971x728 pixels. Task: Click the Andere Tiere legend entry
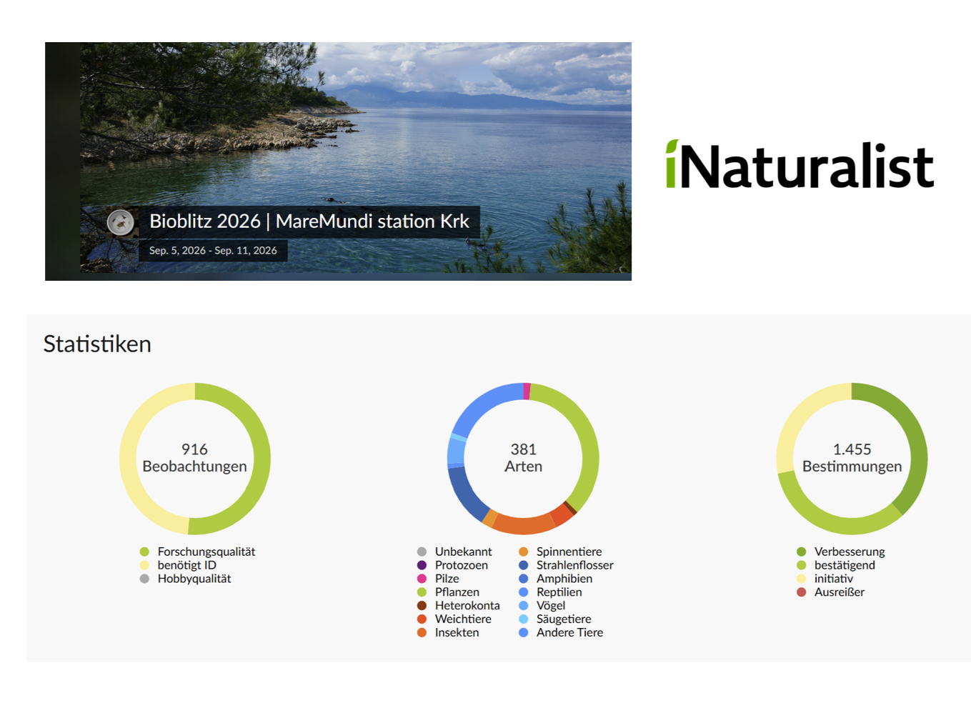coord(561,633)
